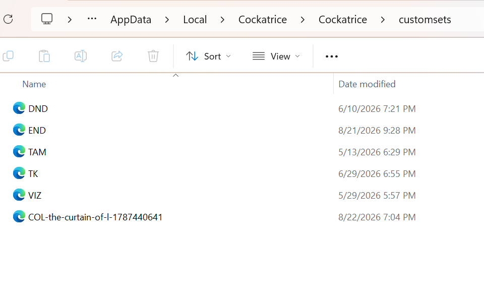This screenshot has height=300, width=484.
Task: Click the Share toolbar icon
Action: pyautogui.click(x=117, y=56)
